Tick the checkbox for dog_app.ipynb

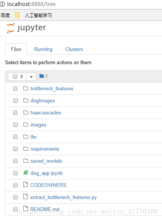point(15,173)
